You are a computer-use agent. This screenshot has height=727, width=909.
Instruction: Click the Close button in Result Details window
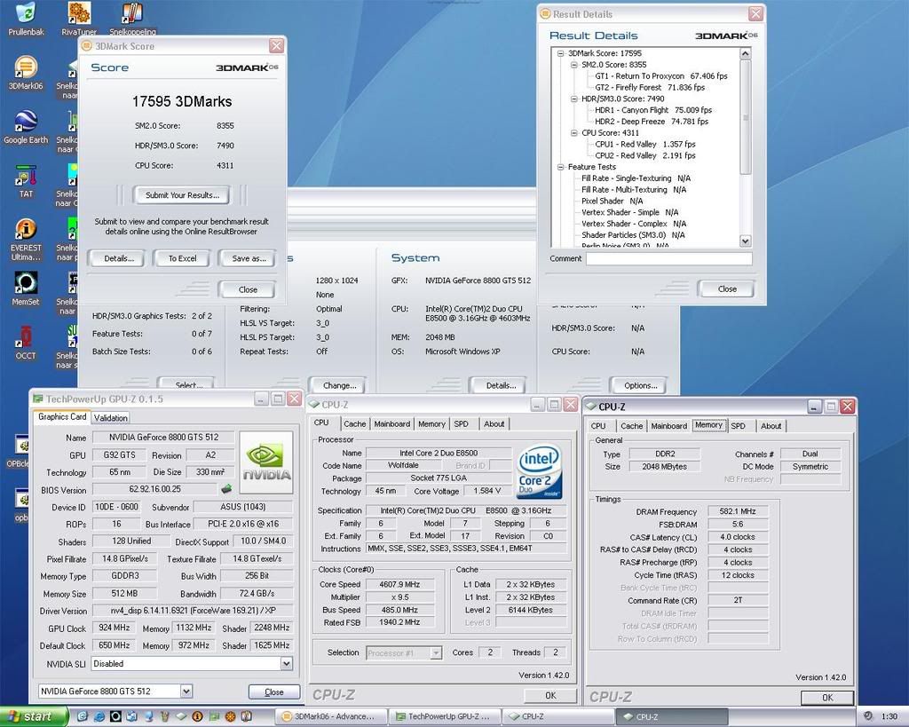(727, 289)
